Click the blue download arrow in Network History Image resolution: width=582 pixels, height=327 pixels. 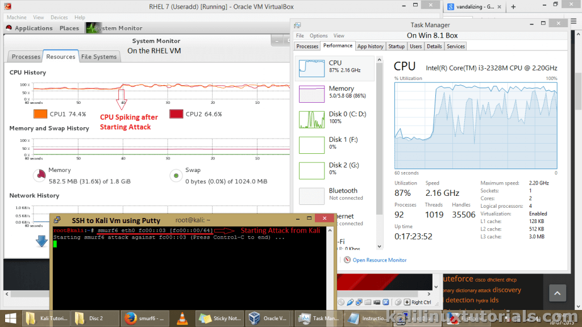coord(42,241)
